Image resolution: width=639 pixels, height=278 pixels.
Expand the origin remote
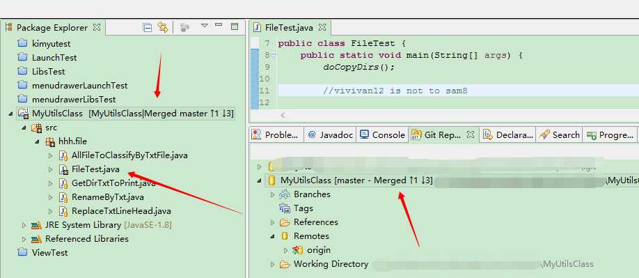285,250
